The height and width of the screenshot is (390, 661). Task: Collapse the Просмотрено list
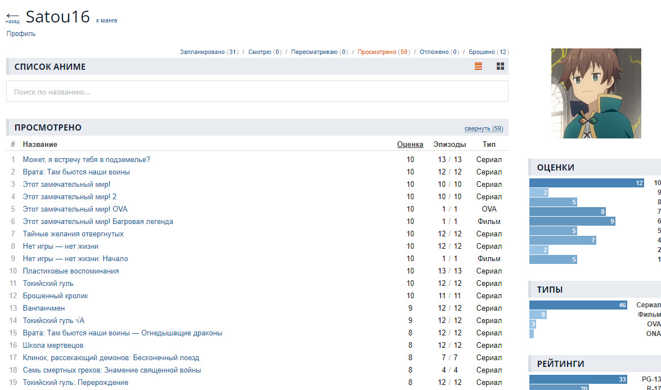[483, 128]
